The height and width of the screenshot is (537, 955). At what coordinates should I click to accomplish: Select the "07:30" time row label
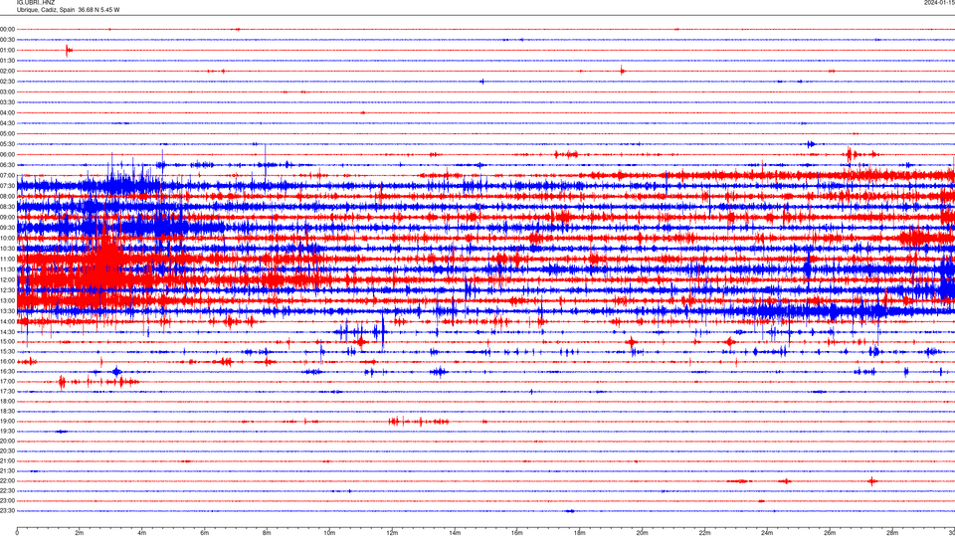click(7, 186)
